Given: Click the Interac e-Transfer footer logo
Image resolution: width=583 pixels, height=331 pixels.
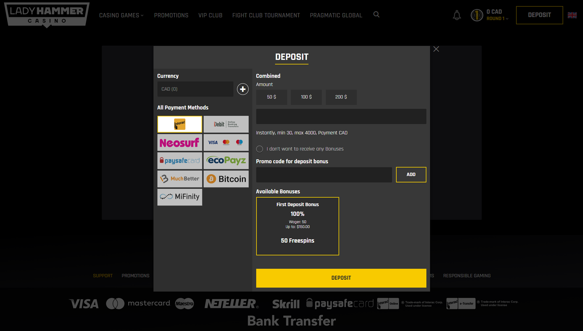Looking at the screenshot, I should 461,303.
